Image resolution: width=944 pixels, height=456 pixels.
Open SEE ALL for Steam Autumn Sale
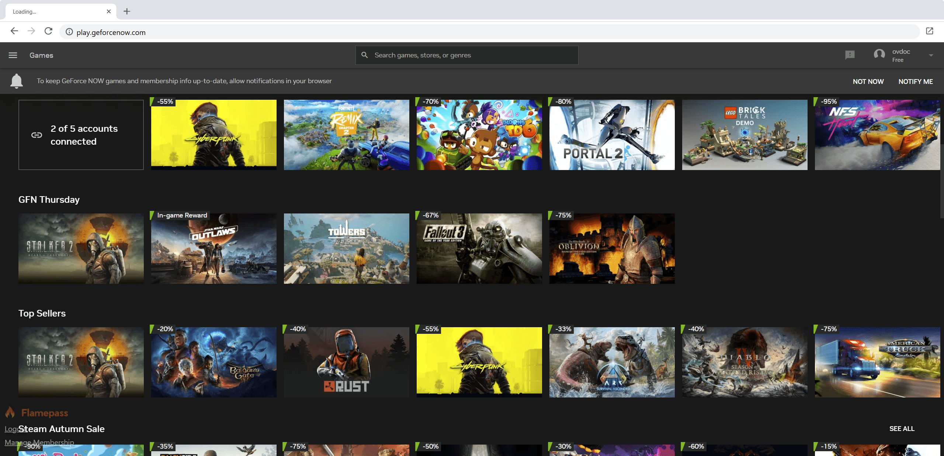point(902,428)
